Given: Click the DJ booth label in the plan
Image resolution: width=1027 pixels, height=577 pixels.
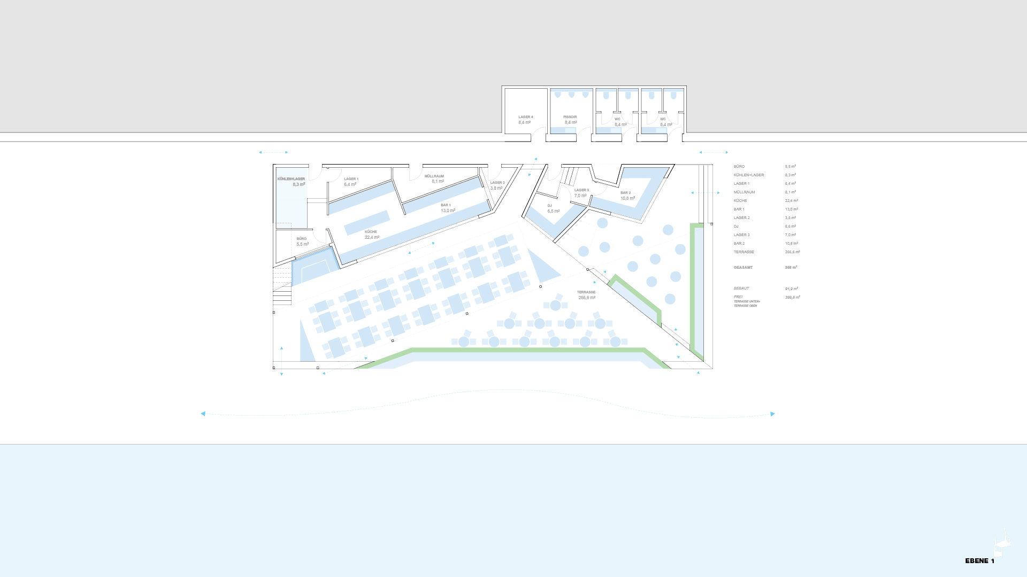Looking at the screenshot, I should 549,206.
